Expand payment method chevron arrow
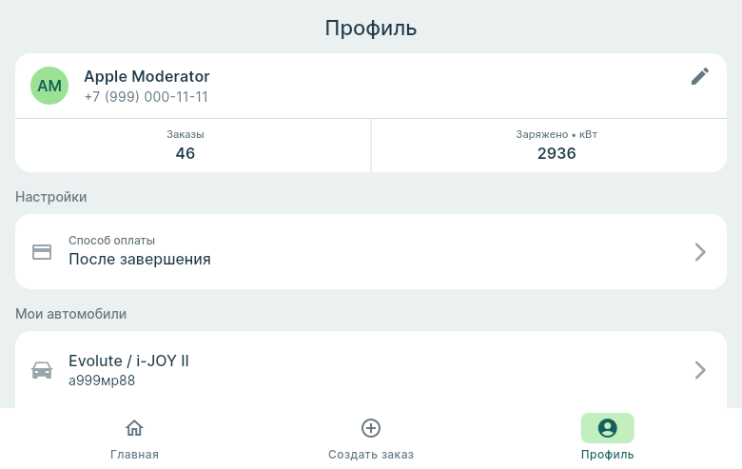 click(700, 252)
